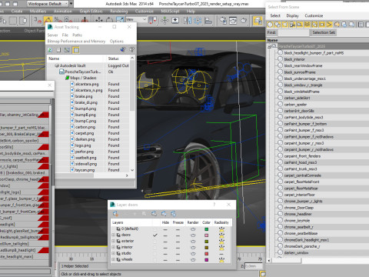
Task: Open the MAXScript menu
Action: [170, 12]
